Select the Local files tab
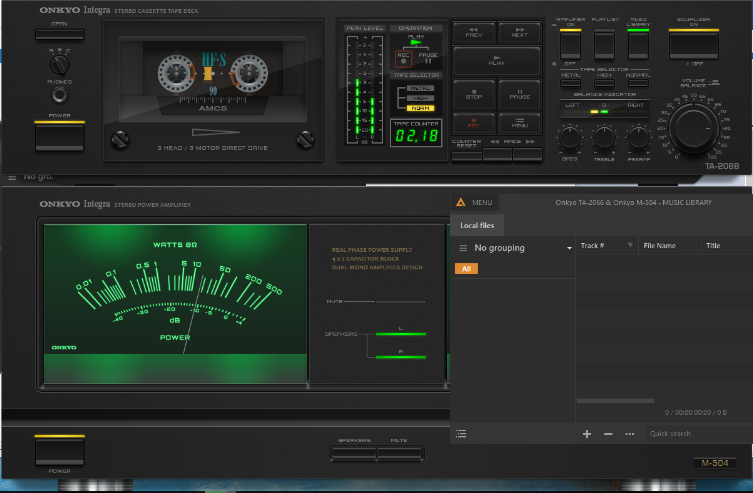This screenshot has width=753, height=493. [x=477, y=225]
